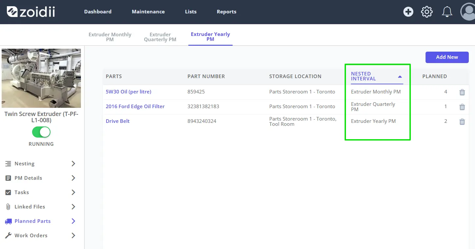
Task: Click the Planned Parts truck icon
Action: coord(8,221)
